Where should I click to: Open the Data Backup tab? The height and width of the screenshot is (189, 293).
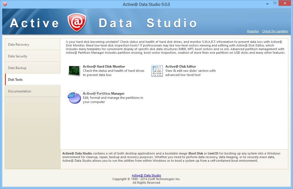tap(33, 68)
